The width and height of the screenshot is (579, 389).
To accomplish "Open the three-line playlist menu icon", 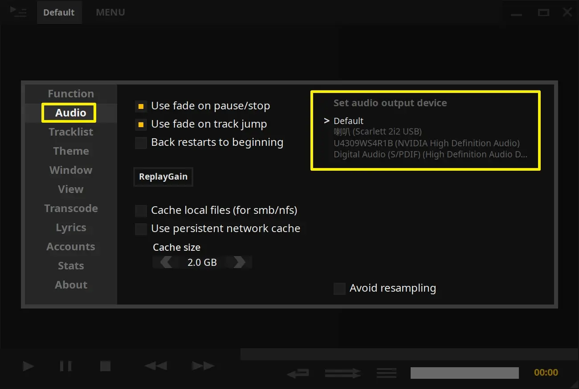I will (x=387, y=373).
